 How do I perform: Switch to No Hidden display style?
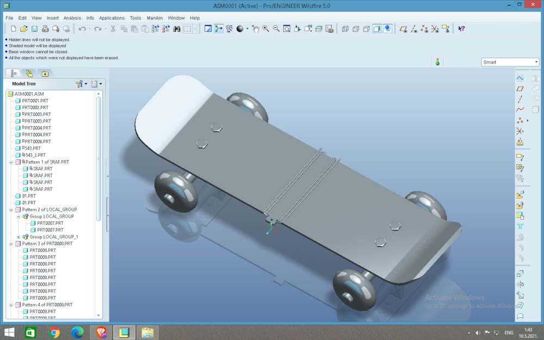(x=366, y=29)
